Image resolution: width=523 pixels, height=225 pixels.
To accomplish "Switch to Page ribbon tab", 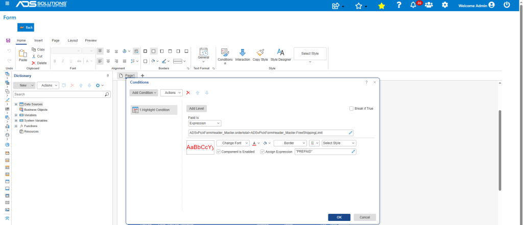I will (55, 41).
